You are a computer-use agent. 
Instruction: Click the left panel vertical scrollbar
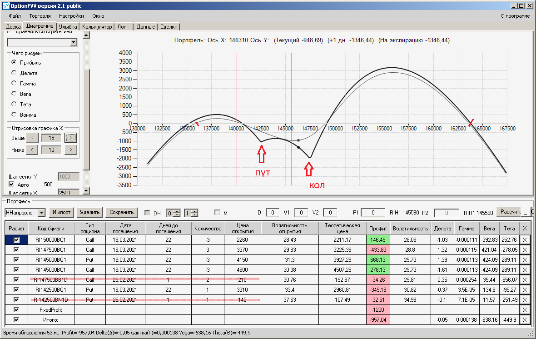pyautogui.click(x=86, y=113)
